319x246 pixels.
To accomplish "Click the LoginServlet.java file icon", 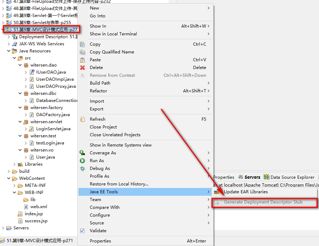I will [32, 129].
